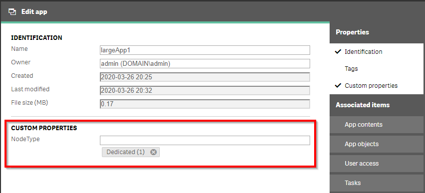Click the Owner field admin (DOMAIN\admin)
425x193 pixels.
coord(205,64)
